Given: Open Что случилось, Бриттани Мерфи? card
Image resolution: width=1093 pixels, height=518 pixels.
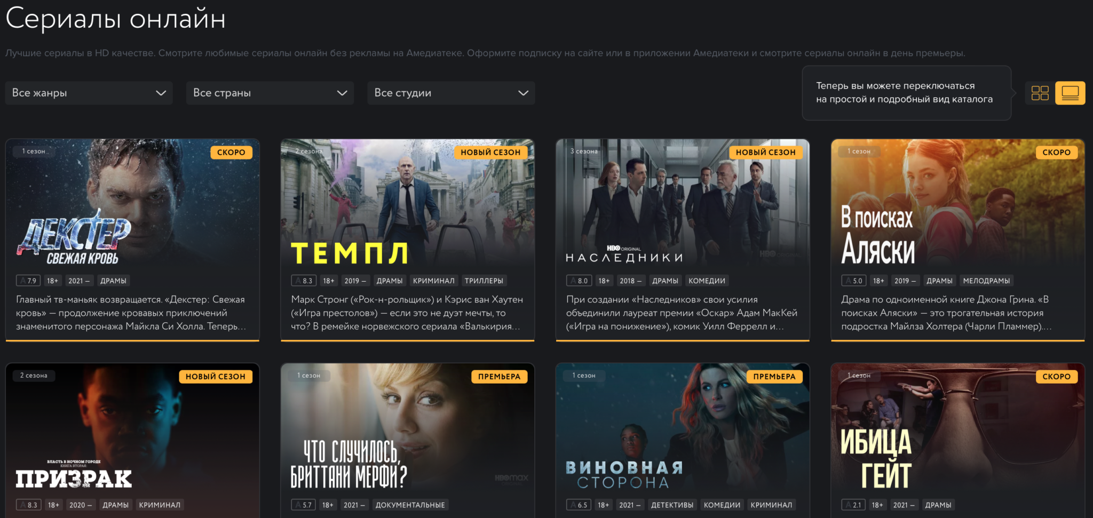Looking at the screenshot, I should click(x=408, y=441).
